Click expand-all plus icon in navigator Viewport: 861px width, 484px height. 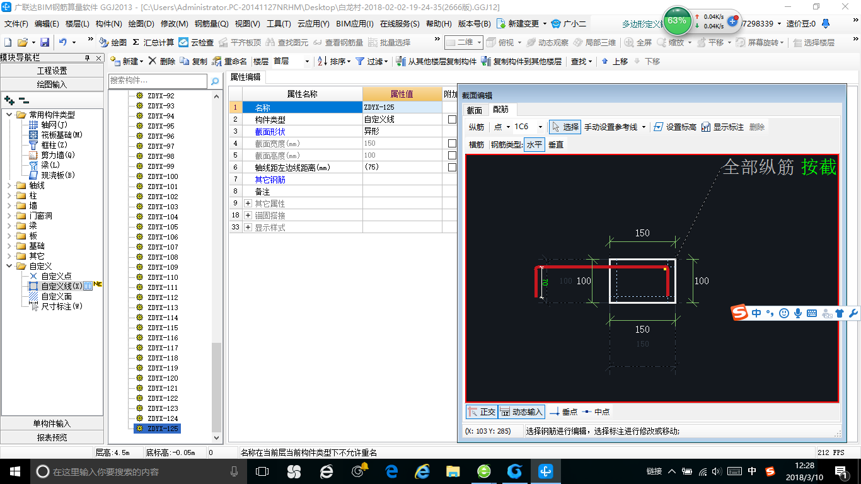(9, 100)
